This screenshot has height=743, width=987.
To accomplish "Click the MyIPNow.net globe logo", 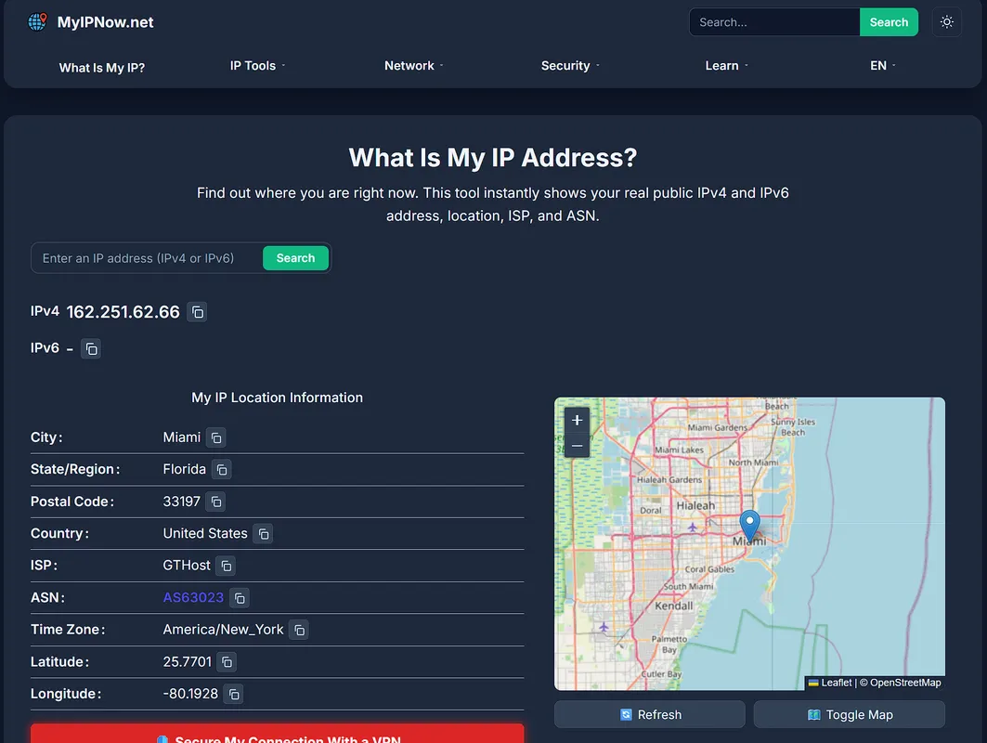I will tap(38, 22).
